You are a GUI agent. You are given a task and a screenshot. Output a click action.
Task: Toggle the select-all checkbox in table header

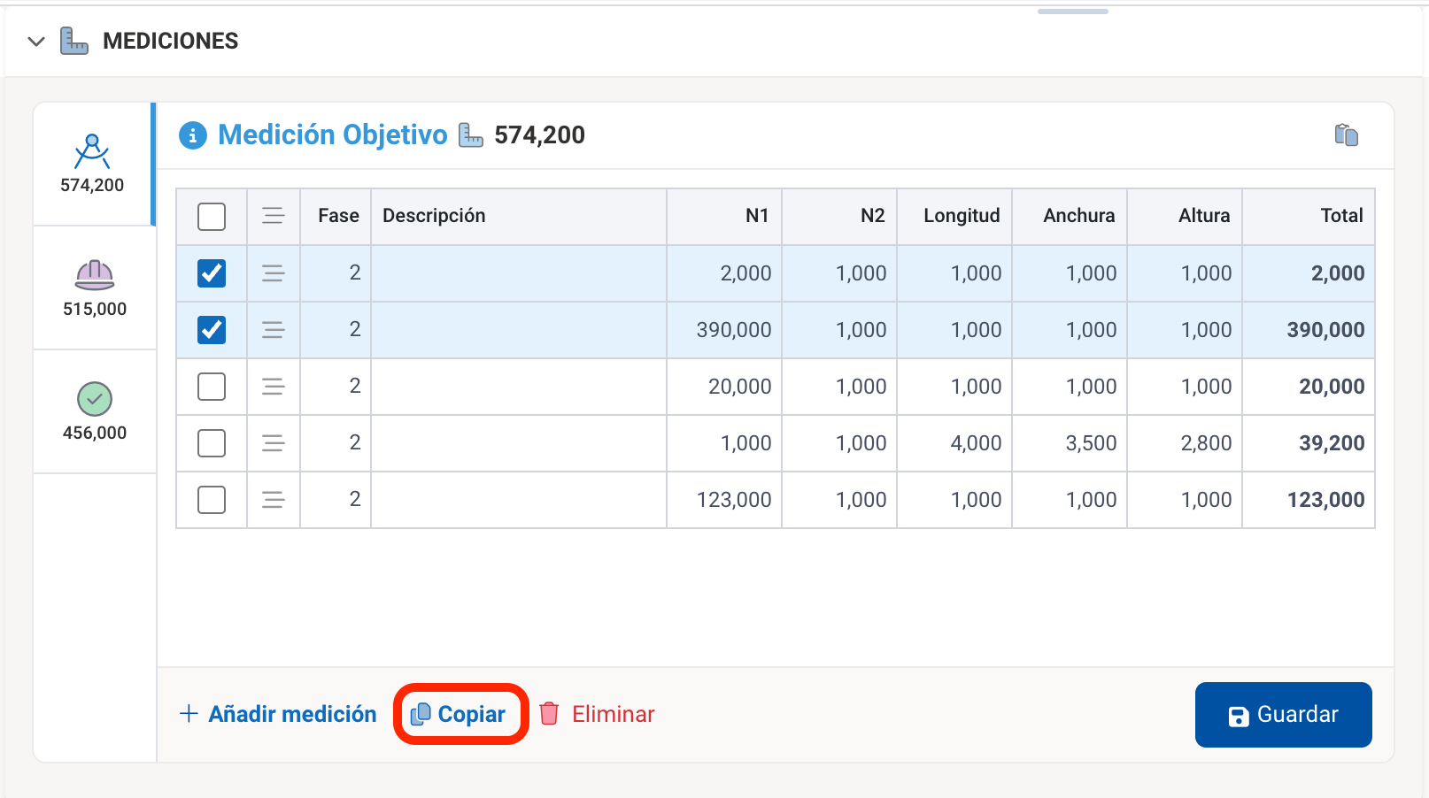coord(212,217)
